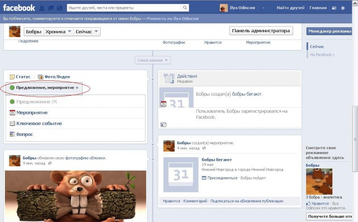This screenshot has width=358, height=222.
Task: Select the Фото/Видео tab
Action: [x=54, y=77]
